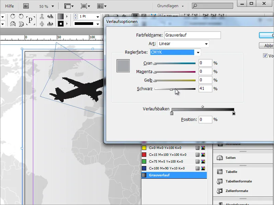
Task: Click the Magenta percentage field
Action: coord(205,71)
